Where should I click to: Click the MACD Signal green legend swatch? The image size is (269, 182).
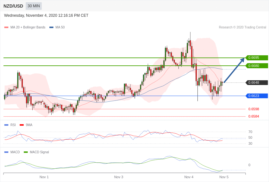click(x=26, y=152)
